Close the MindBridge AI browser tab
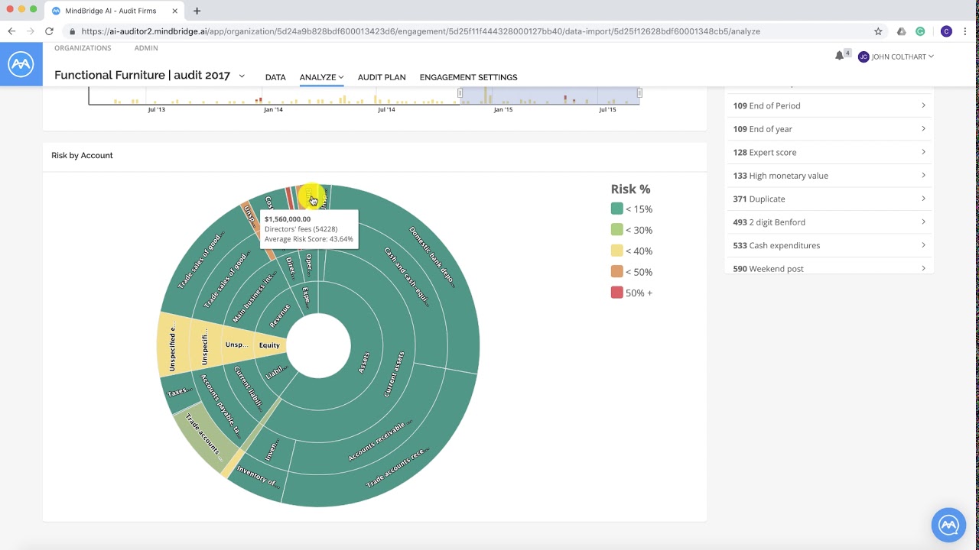Screen dimensions: 979x550 coord(175,11)
